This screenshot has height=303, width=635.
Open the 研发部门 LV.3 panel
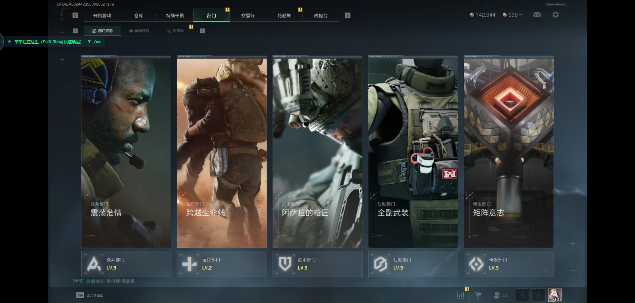(x=509, y=264)
